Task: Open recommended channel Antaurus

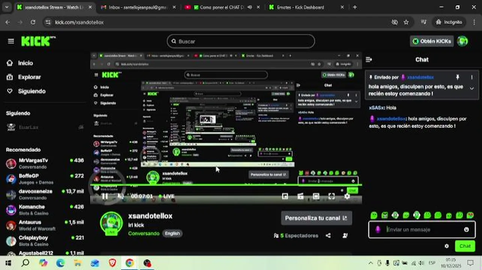Action: tap(45, 225)
